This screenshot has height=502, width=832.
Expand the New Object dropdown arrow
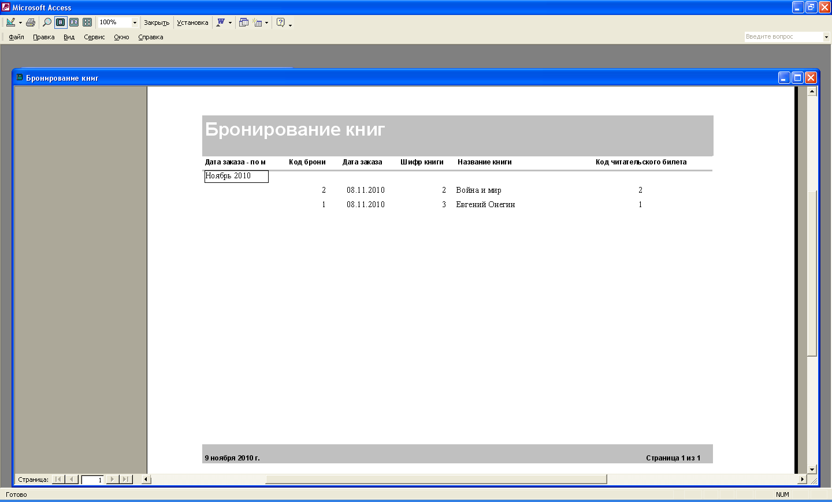click(266, 23)
